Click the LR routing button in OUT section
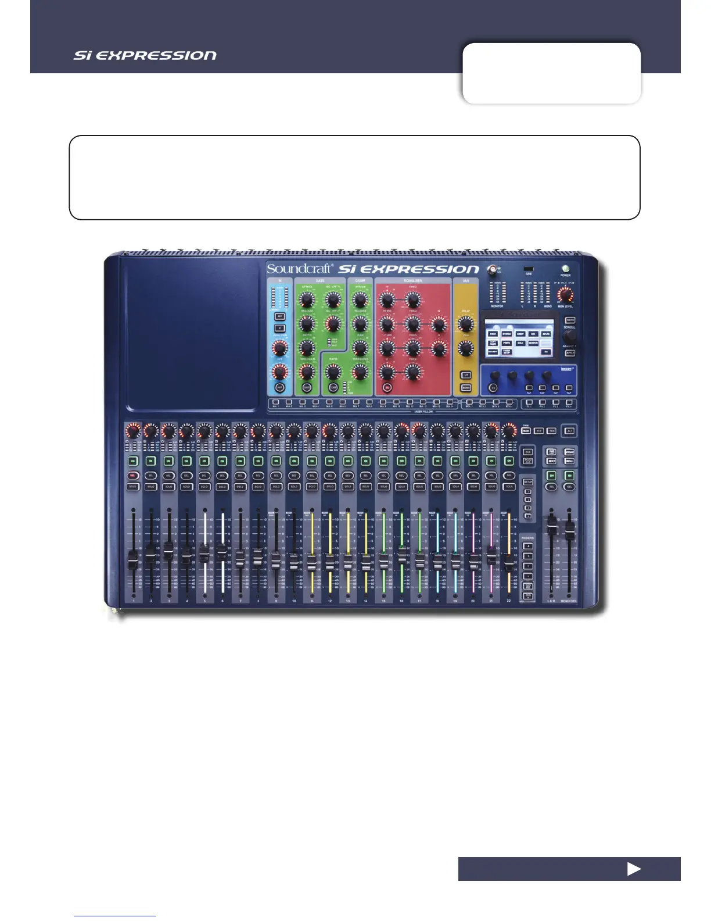This screenshot has width=711, height=921. click(x=466, y=375)
